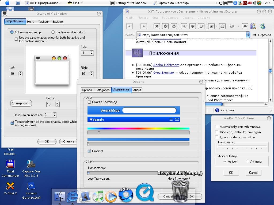Screen dimensions: 274x205
Task: Switch to the Taskbar tab
Action: click(43, 22)
